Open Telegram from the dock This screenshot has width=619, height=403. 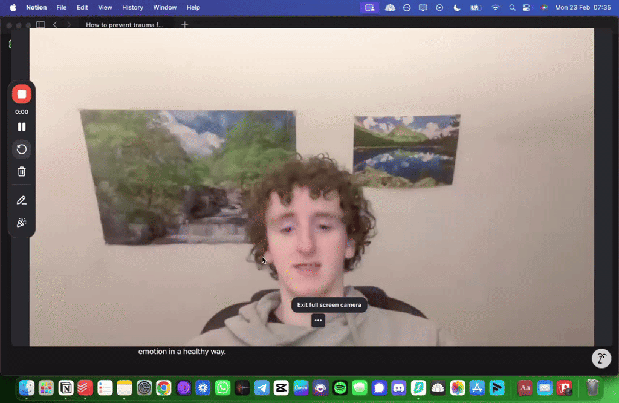click(x=262, y=388)
